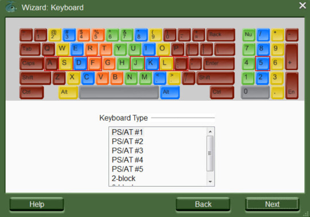Screen dimensions: 310x217
Task: Click the blue I key
Action: pos(149,49)
